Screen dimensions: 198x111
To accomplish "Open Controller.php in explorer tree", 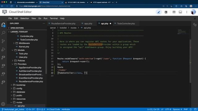I will (x=27, y=36).
